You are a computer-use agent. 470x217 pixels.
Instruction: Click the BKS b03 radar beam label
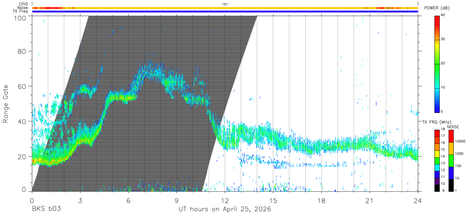point(46,209)
